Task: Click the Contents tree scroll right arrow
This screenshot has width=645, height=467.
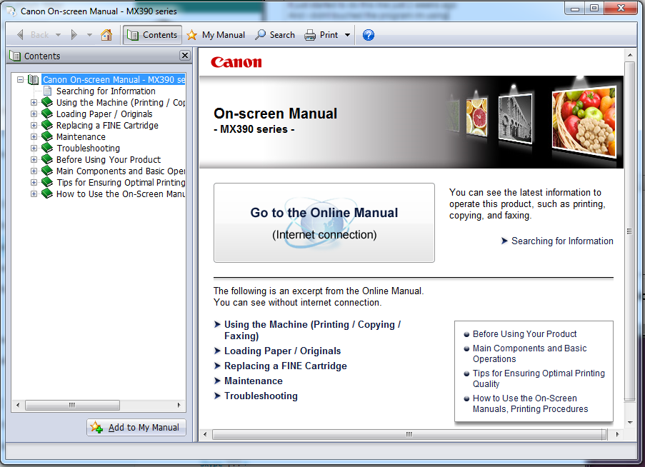Action: (x=179, y=406)
